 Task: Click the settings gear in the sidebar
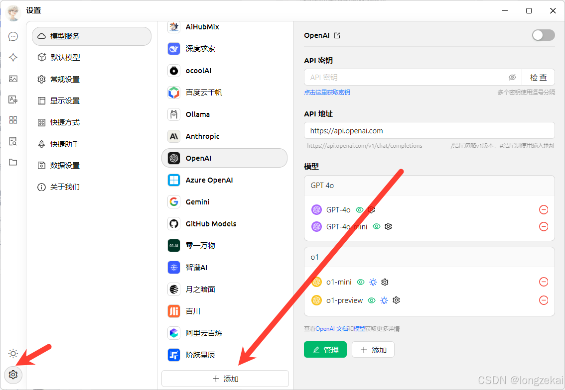13,375
